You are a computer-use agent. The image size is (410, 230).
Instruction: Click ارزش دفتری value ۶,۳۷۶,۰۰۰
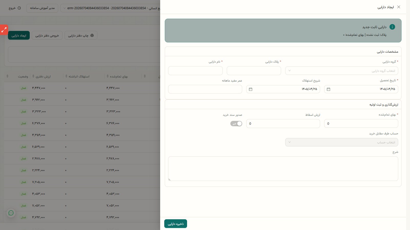click(x=38, y=123)
